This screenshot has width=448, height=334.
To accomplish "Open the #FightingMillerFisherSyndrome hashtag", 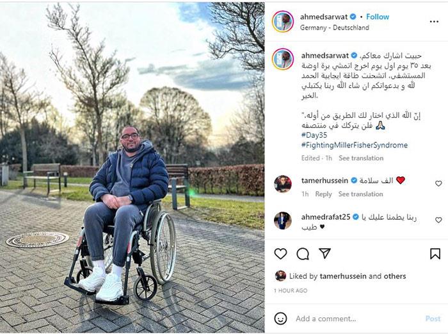I will point(355,145).
